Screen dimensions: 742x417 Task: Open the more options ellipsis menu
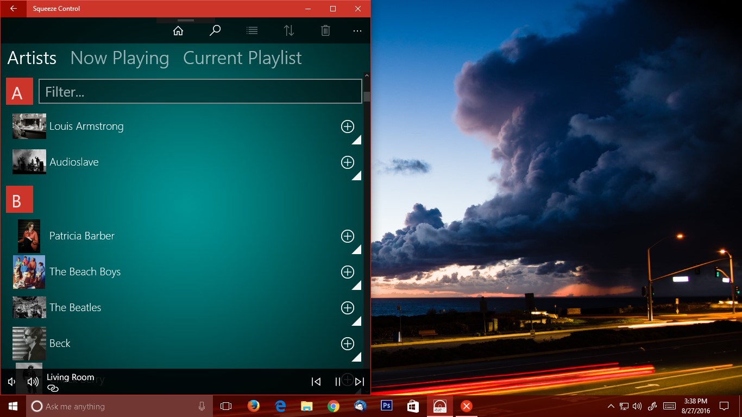click(357, 31)
